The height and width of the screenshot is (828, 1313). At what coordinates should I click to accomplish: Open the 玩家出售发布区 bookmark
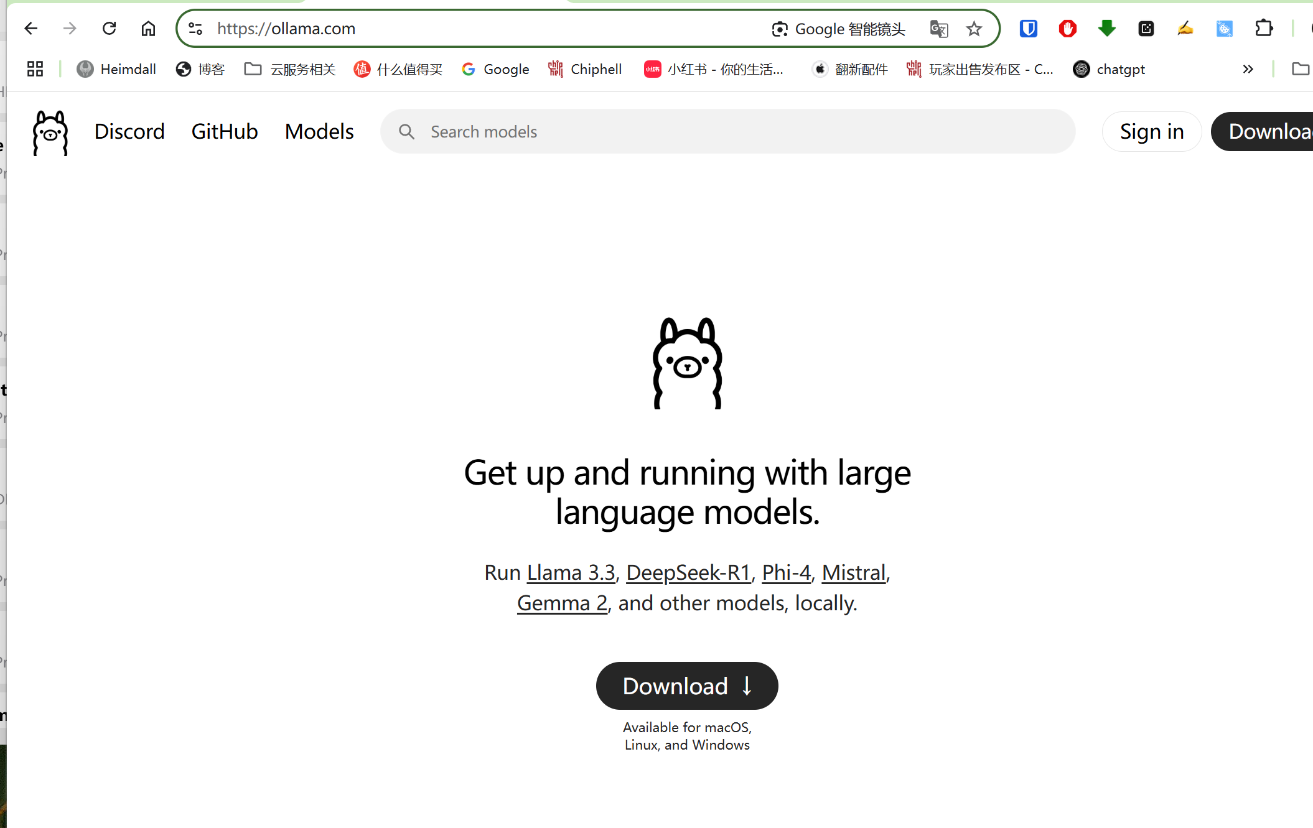980,69
